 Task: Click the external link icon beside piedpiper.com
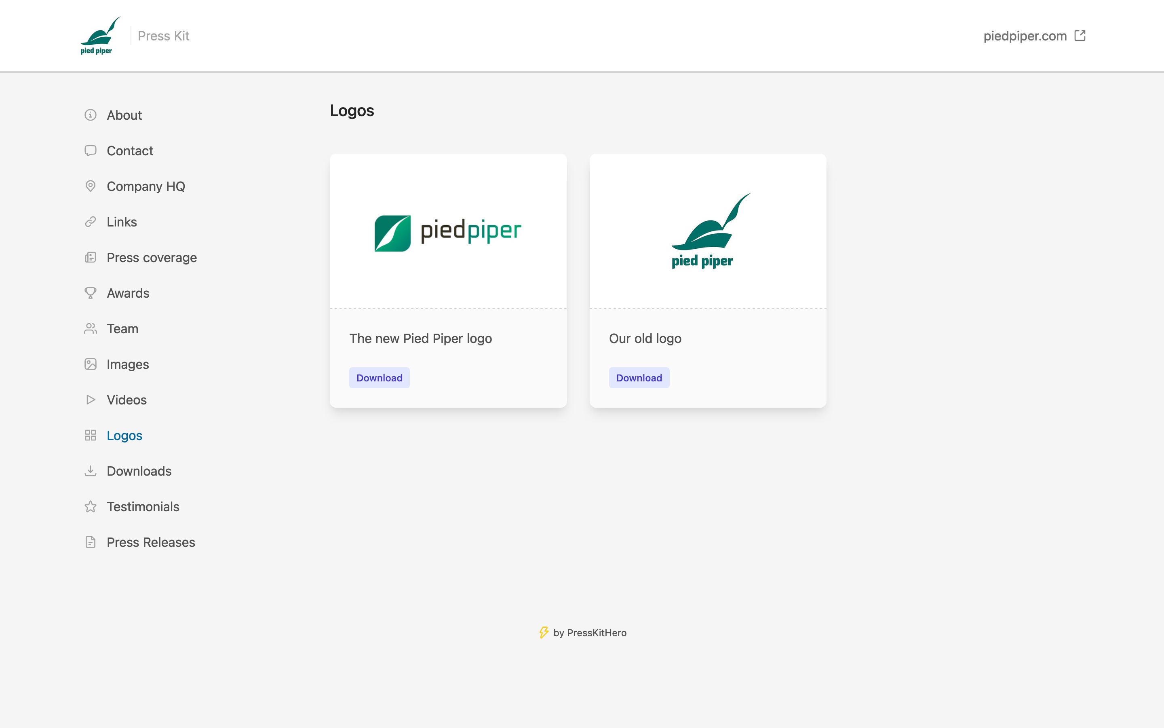(x=1080, y=36)
